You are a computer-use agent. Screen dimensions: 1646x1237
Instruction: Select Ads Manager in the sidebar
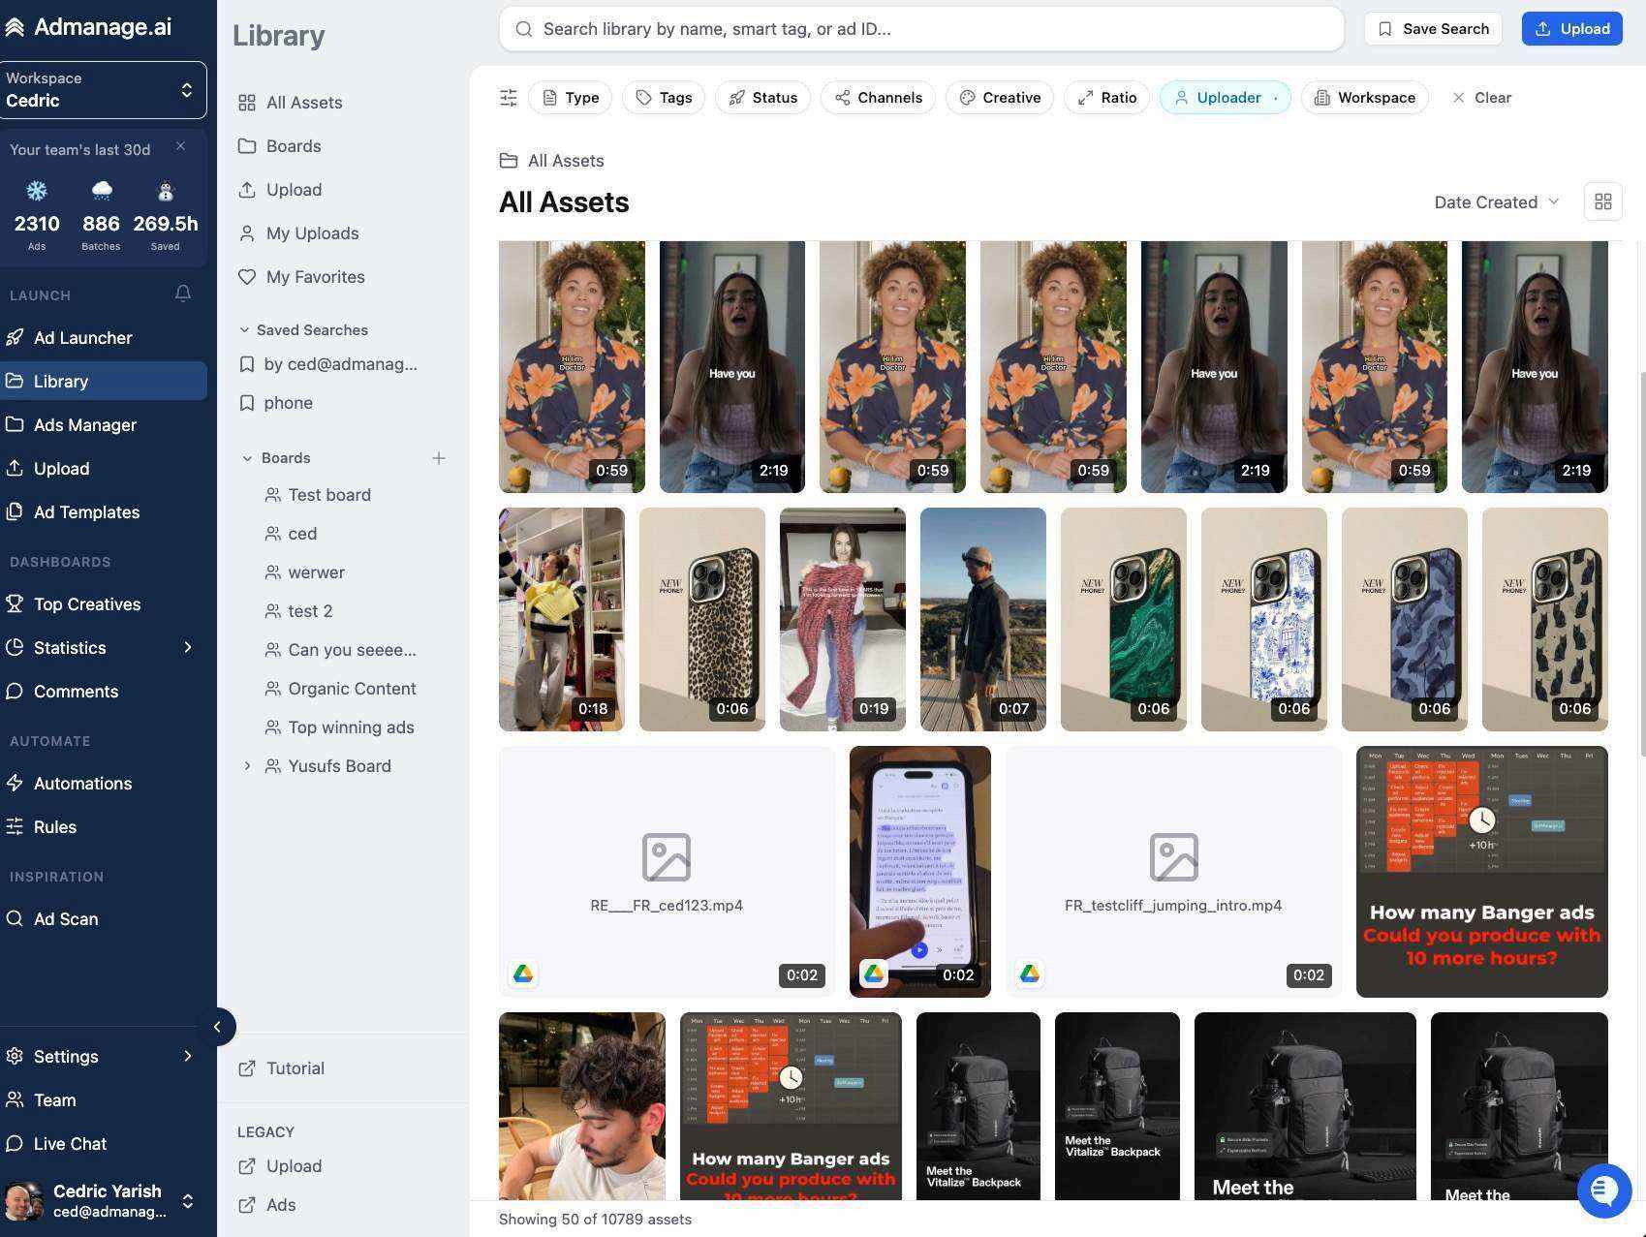point(83,424)
